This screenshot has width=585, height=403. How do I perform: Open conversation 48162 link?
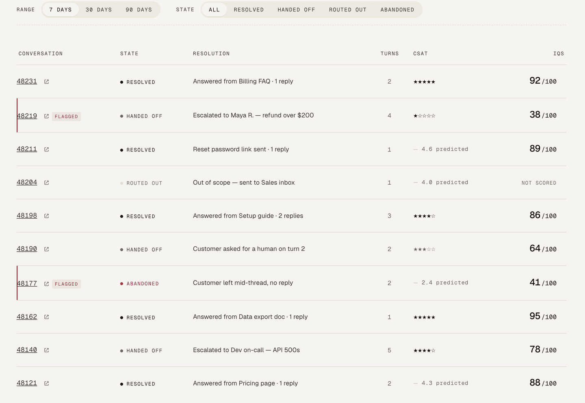click(27, 317)
